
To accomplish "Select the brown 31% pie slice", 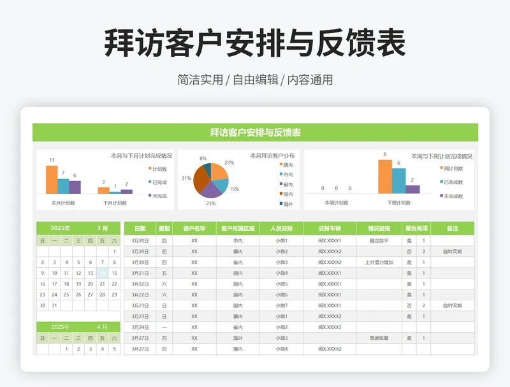I will (200, 180).
